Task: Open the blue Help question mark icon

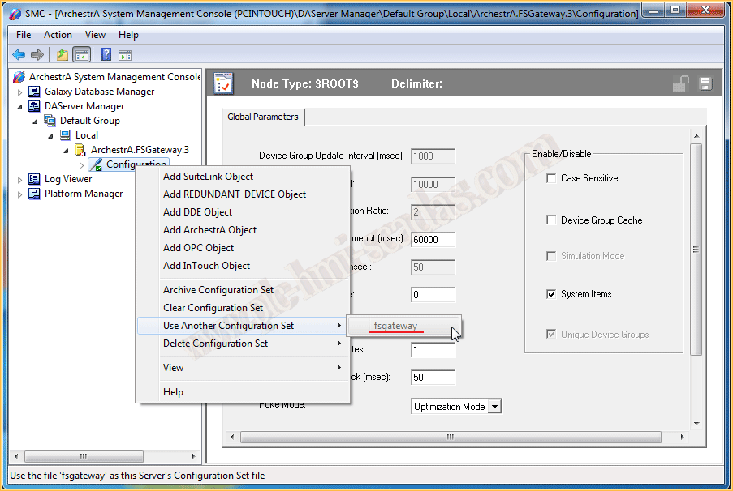Action: click(x=106, y=55)
